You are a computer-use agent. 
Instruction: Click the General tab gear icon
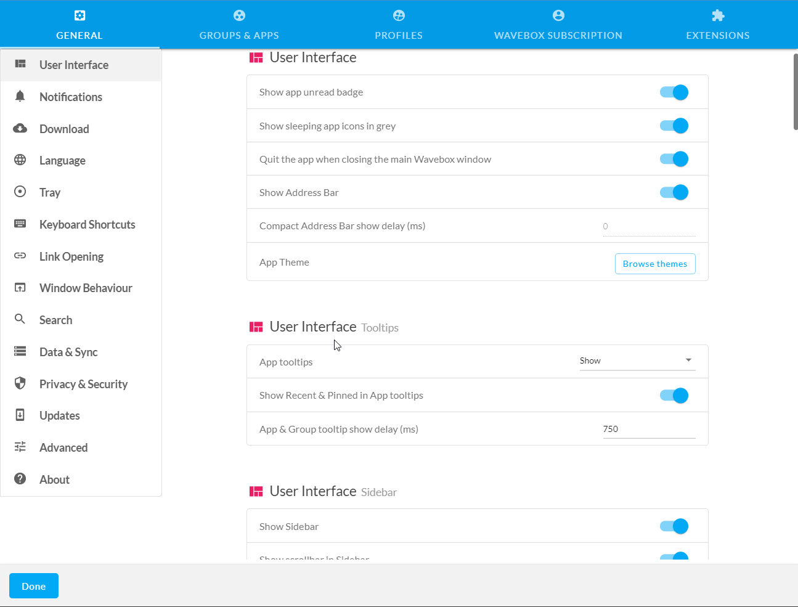[x=79, y=15]
